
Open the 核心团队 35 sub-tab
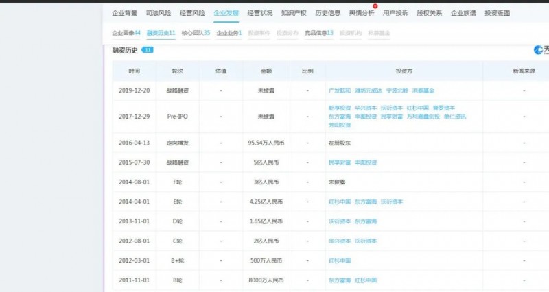tap(196, 33)
